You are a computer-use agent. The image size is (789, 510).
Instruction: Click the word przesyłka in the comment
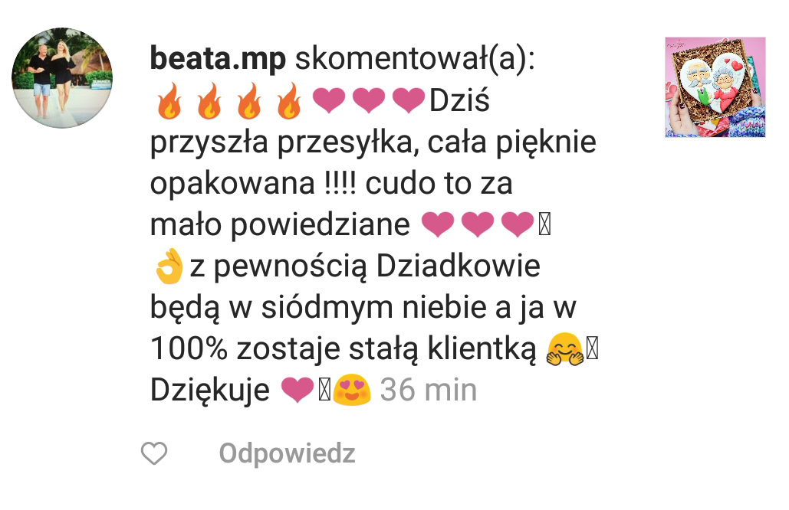pos(347,142)
